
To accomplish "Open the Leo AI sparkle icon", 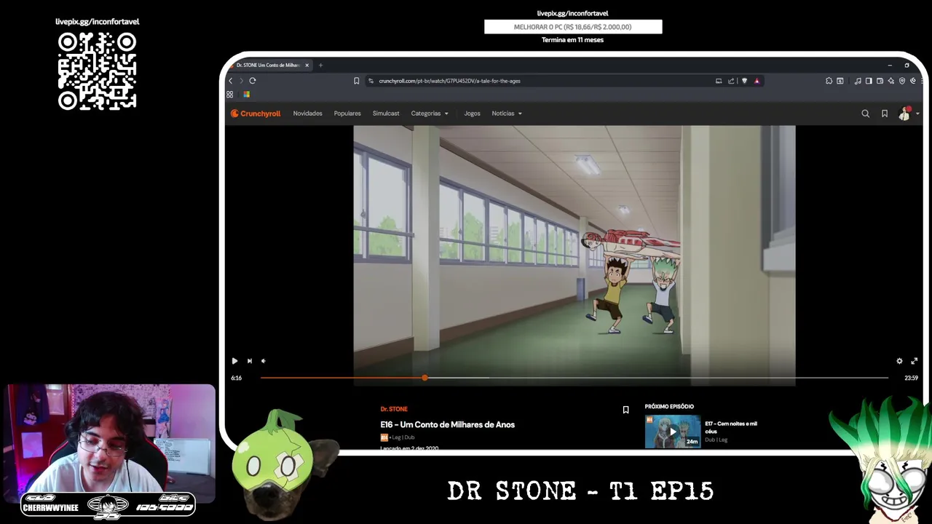I will point(890,81).
